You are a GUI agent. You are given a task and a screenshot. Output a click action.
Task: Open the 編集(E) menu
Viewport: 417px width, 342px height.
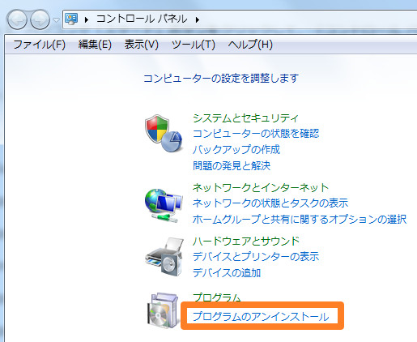coord(95,45)
